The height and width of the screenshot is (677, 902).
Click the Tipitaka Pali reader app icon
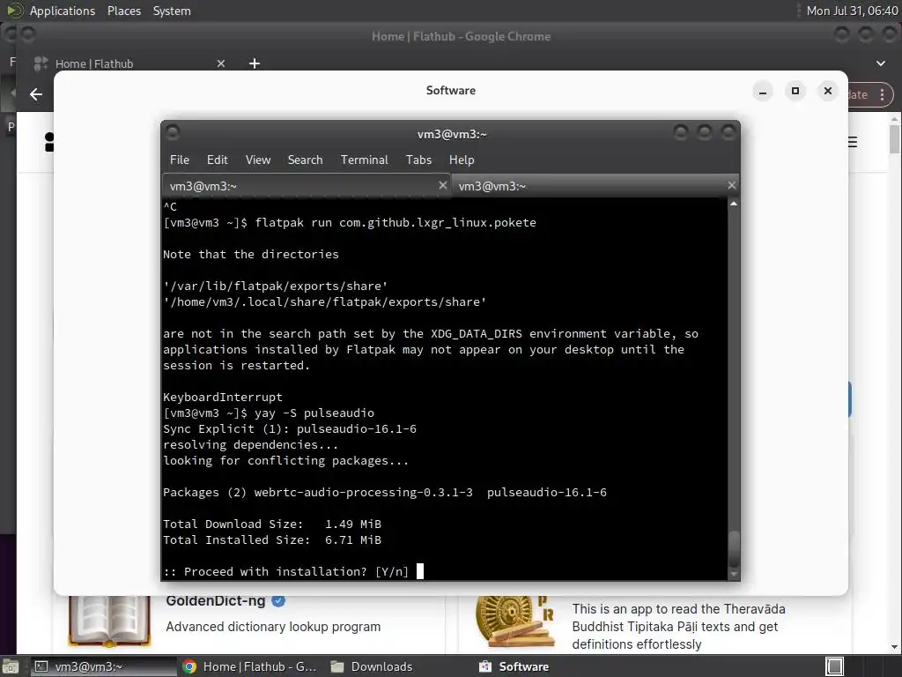click(514, 621)
